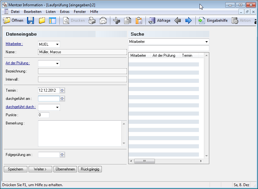Open the Suche Mitarbeiter combo box
The image size is (258, 189).
(206, 42)
